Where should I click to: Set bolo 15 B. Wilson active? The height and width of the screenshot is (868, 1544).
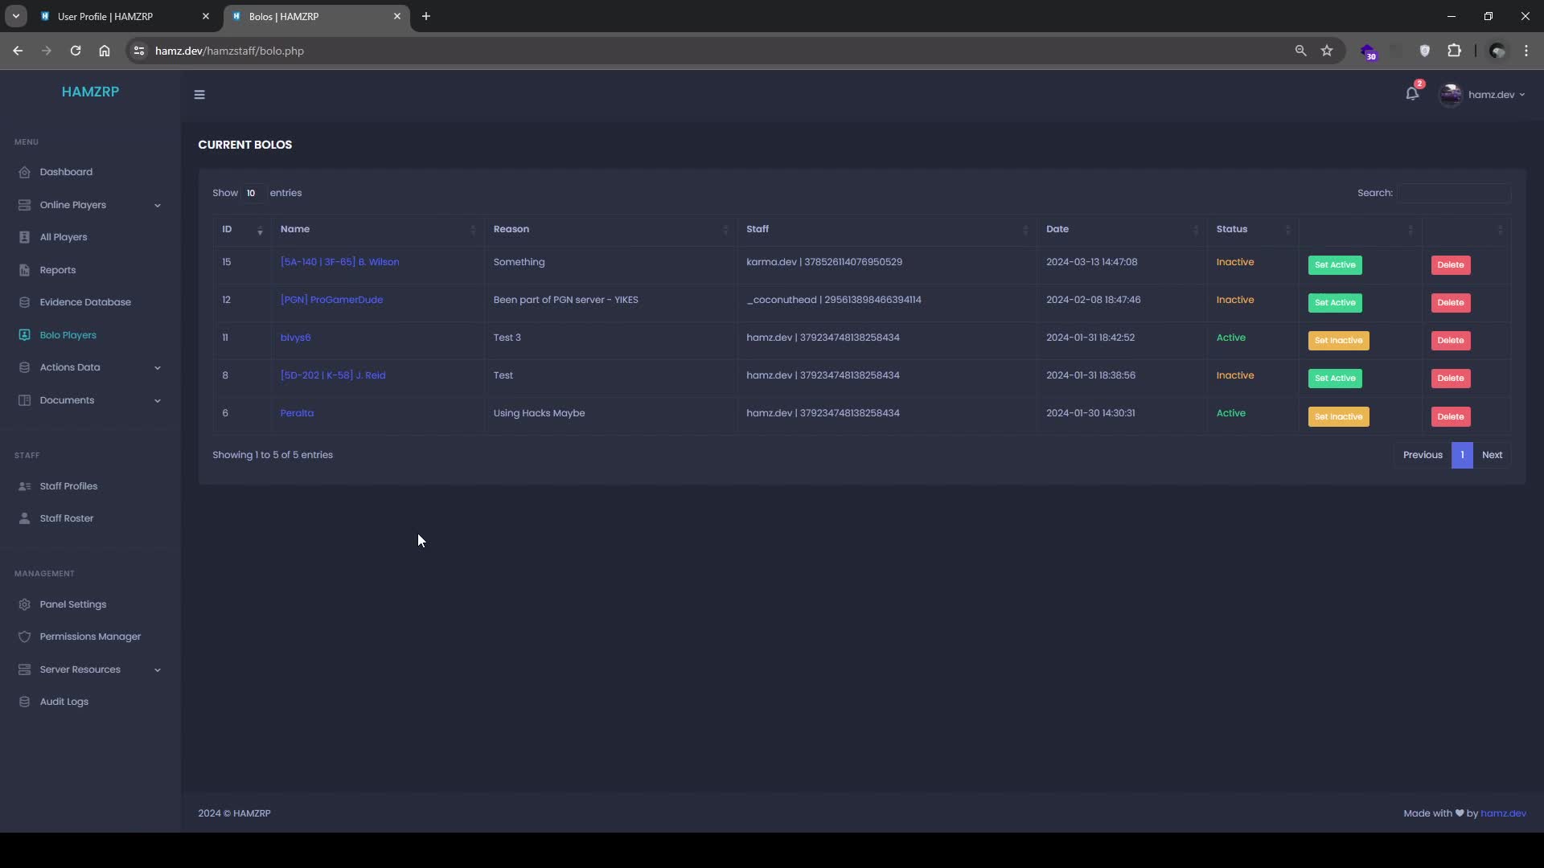[1334, 265]
